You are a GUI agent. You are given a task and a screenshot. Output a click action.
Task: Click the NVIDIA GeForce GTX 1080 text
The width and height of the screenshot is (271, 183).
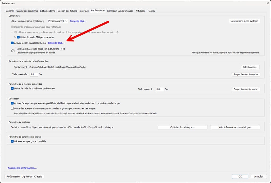(x=41, y=49)
